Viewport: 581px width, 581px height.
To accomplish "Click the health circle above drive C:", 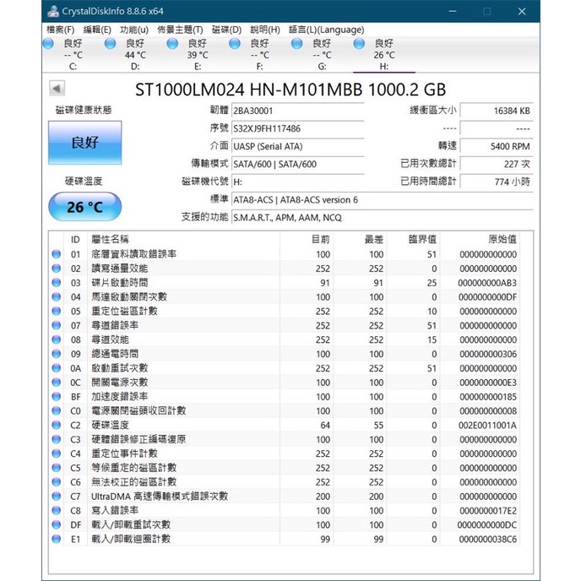I will coord(55,43).
